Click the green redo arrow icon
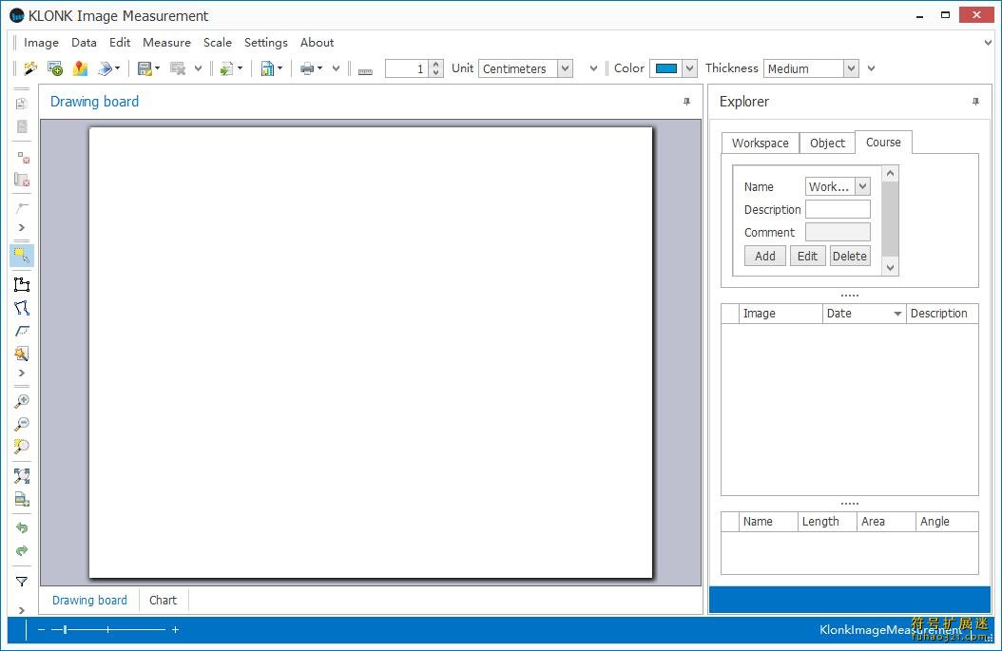The height and width of the screenshot is (651, 1002). point(22,550)
